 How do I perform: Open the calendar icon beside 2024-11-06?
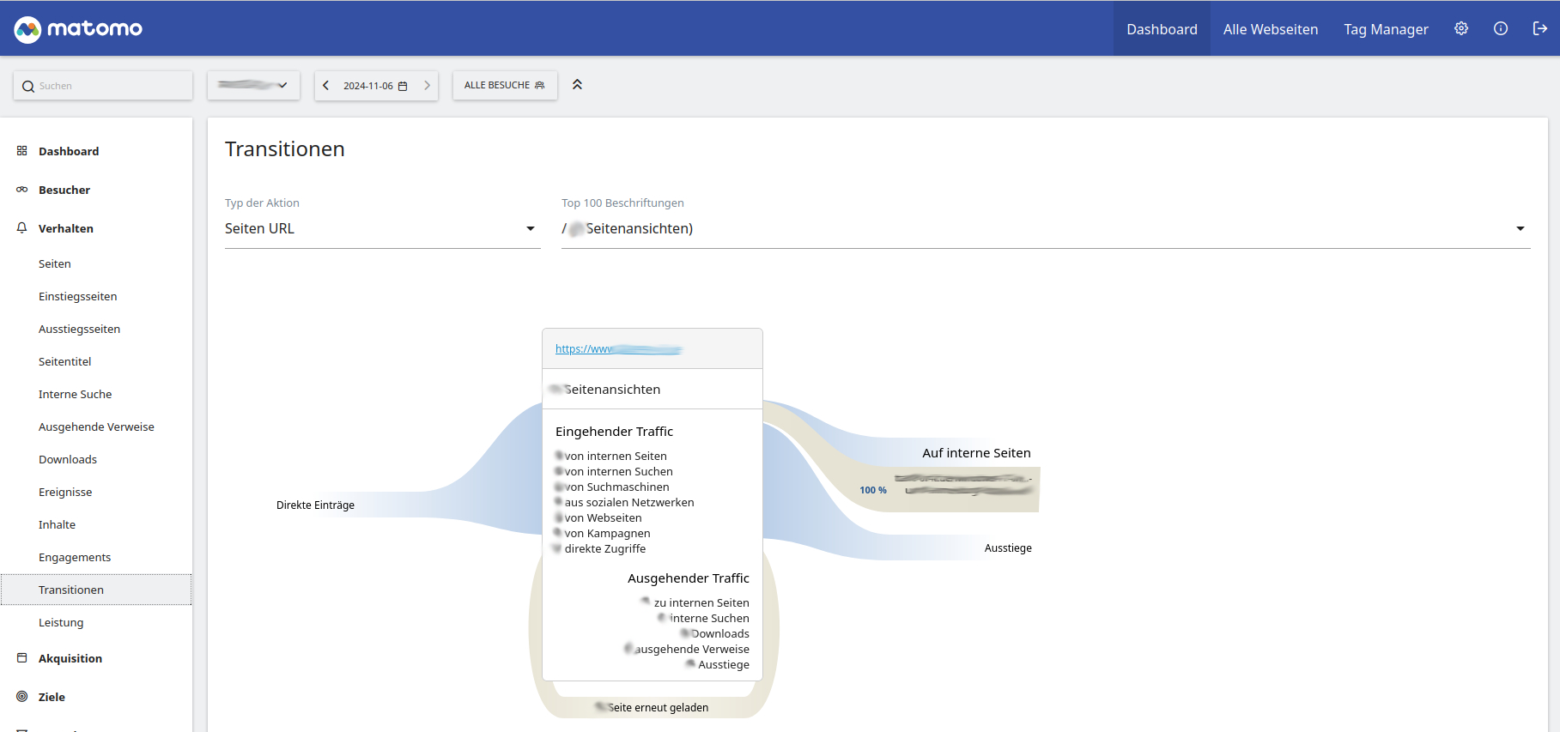(403, 86)
